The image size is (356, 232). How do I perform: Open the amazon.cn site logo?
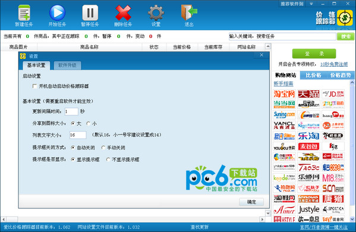point(309,104)
